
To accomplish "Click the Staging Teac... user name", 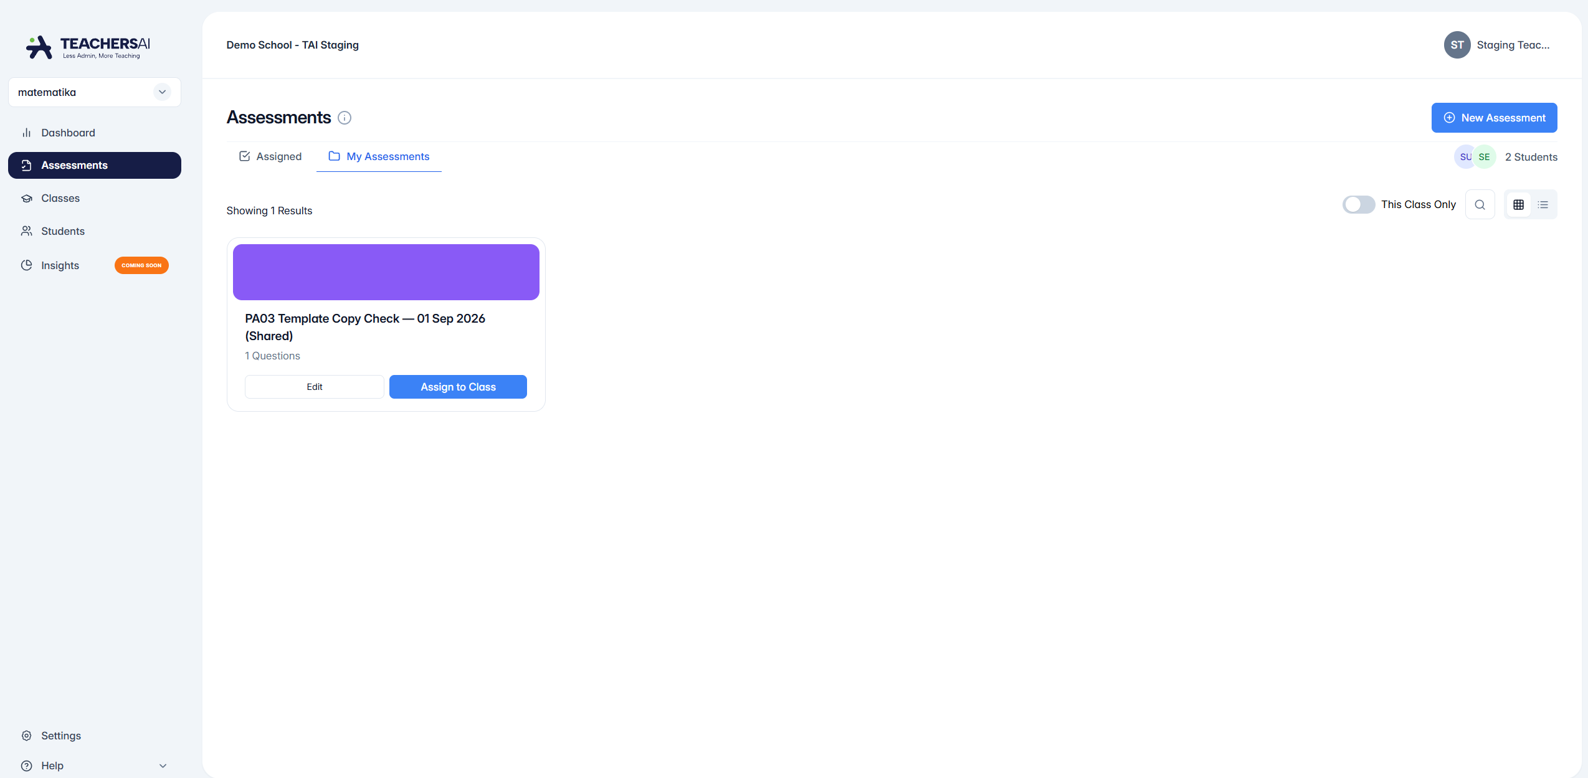I will (1513, 45).
